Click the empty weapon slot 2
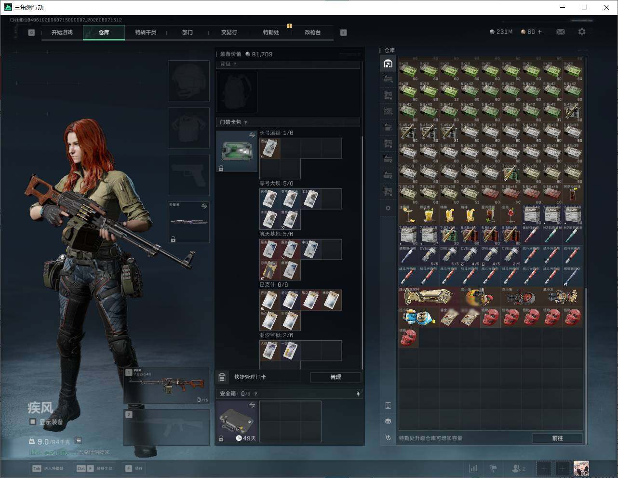Viewport: 618px width, 478px height. [x=167, y=427]
